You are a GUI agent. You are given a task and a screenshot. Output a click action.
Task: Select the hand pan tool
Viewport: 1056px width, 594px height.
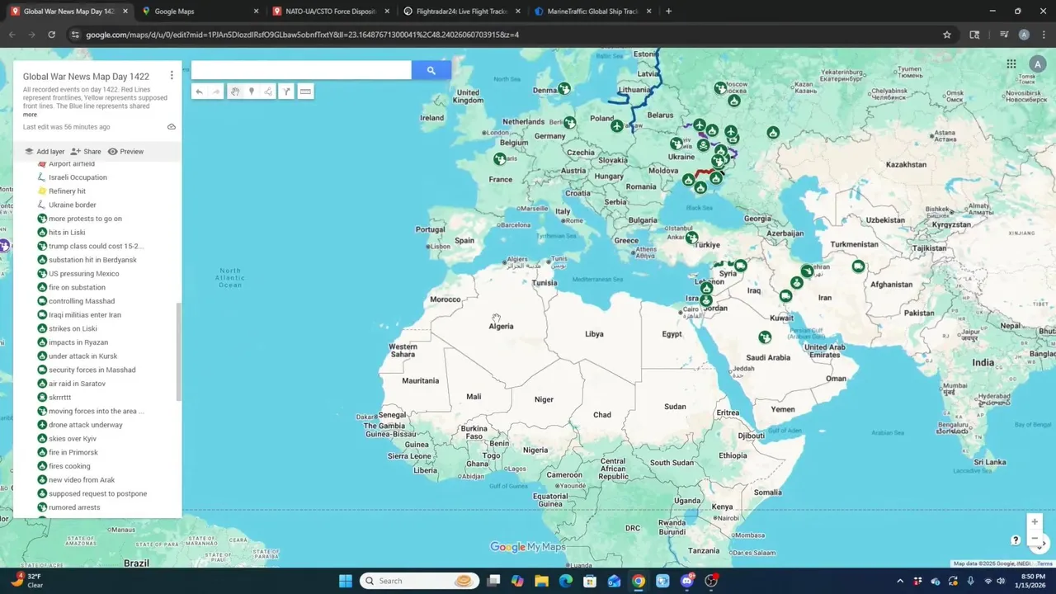[x=235, y=92]
